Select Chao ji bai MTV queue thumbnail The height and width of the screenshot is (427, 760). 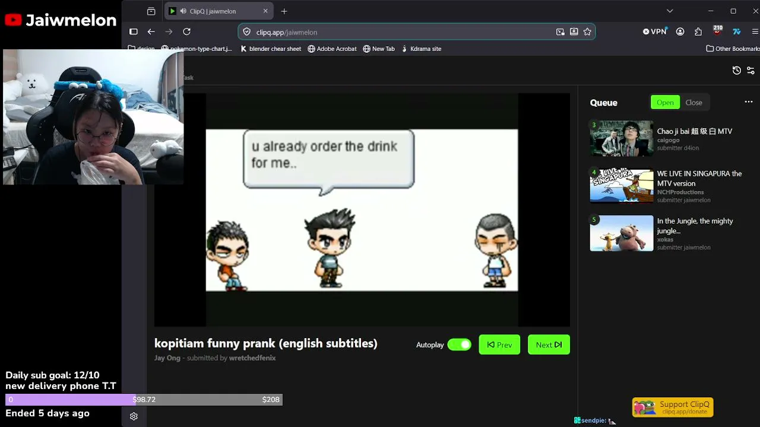click(x=622, y=139)
